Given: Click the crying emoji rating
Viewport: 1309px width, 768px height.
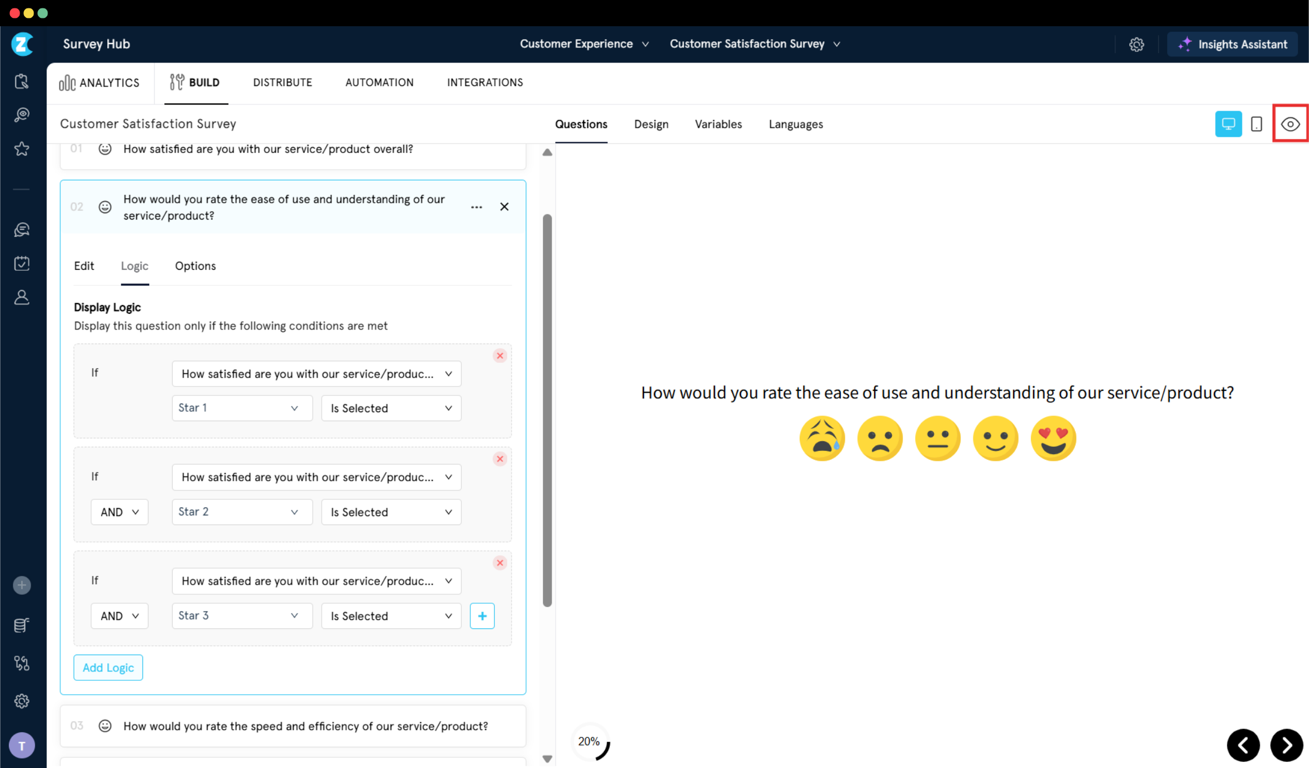Looking at the screenshot, I should coord(822,438).
